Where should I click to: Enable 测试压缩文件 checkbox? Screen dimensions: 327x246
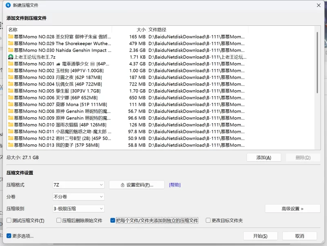point(9,221)
